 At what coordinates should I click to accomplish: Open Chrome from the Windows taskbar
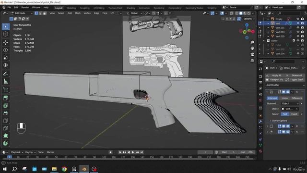(x=64, y=169)
